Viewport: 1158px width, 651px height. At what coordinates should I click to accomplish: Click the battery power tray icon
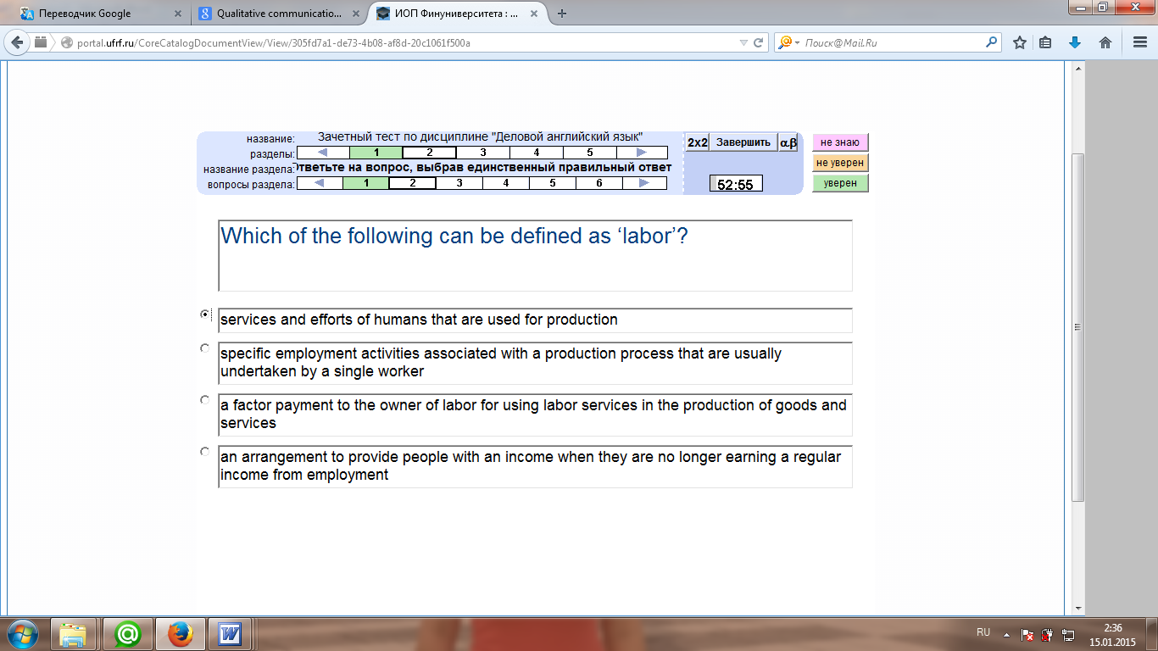click(1048, 634)
